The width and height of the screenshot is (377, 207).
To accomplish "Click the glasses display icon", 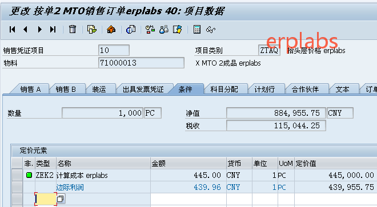I will [211, 30].
